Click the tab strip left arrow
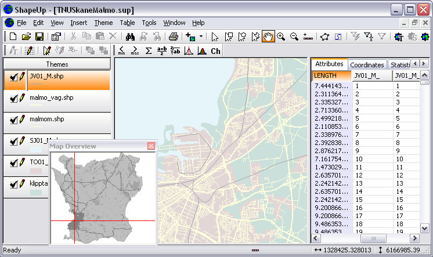 click(x=415, y=64)
